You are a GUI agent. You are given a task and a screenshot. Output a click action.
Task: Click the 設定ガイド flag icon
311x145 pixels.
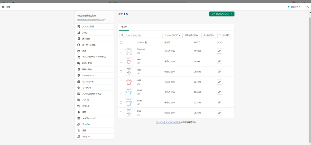tap(289, 7)
